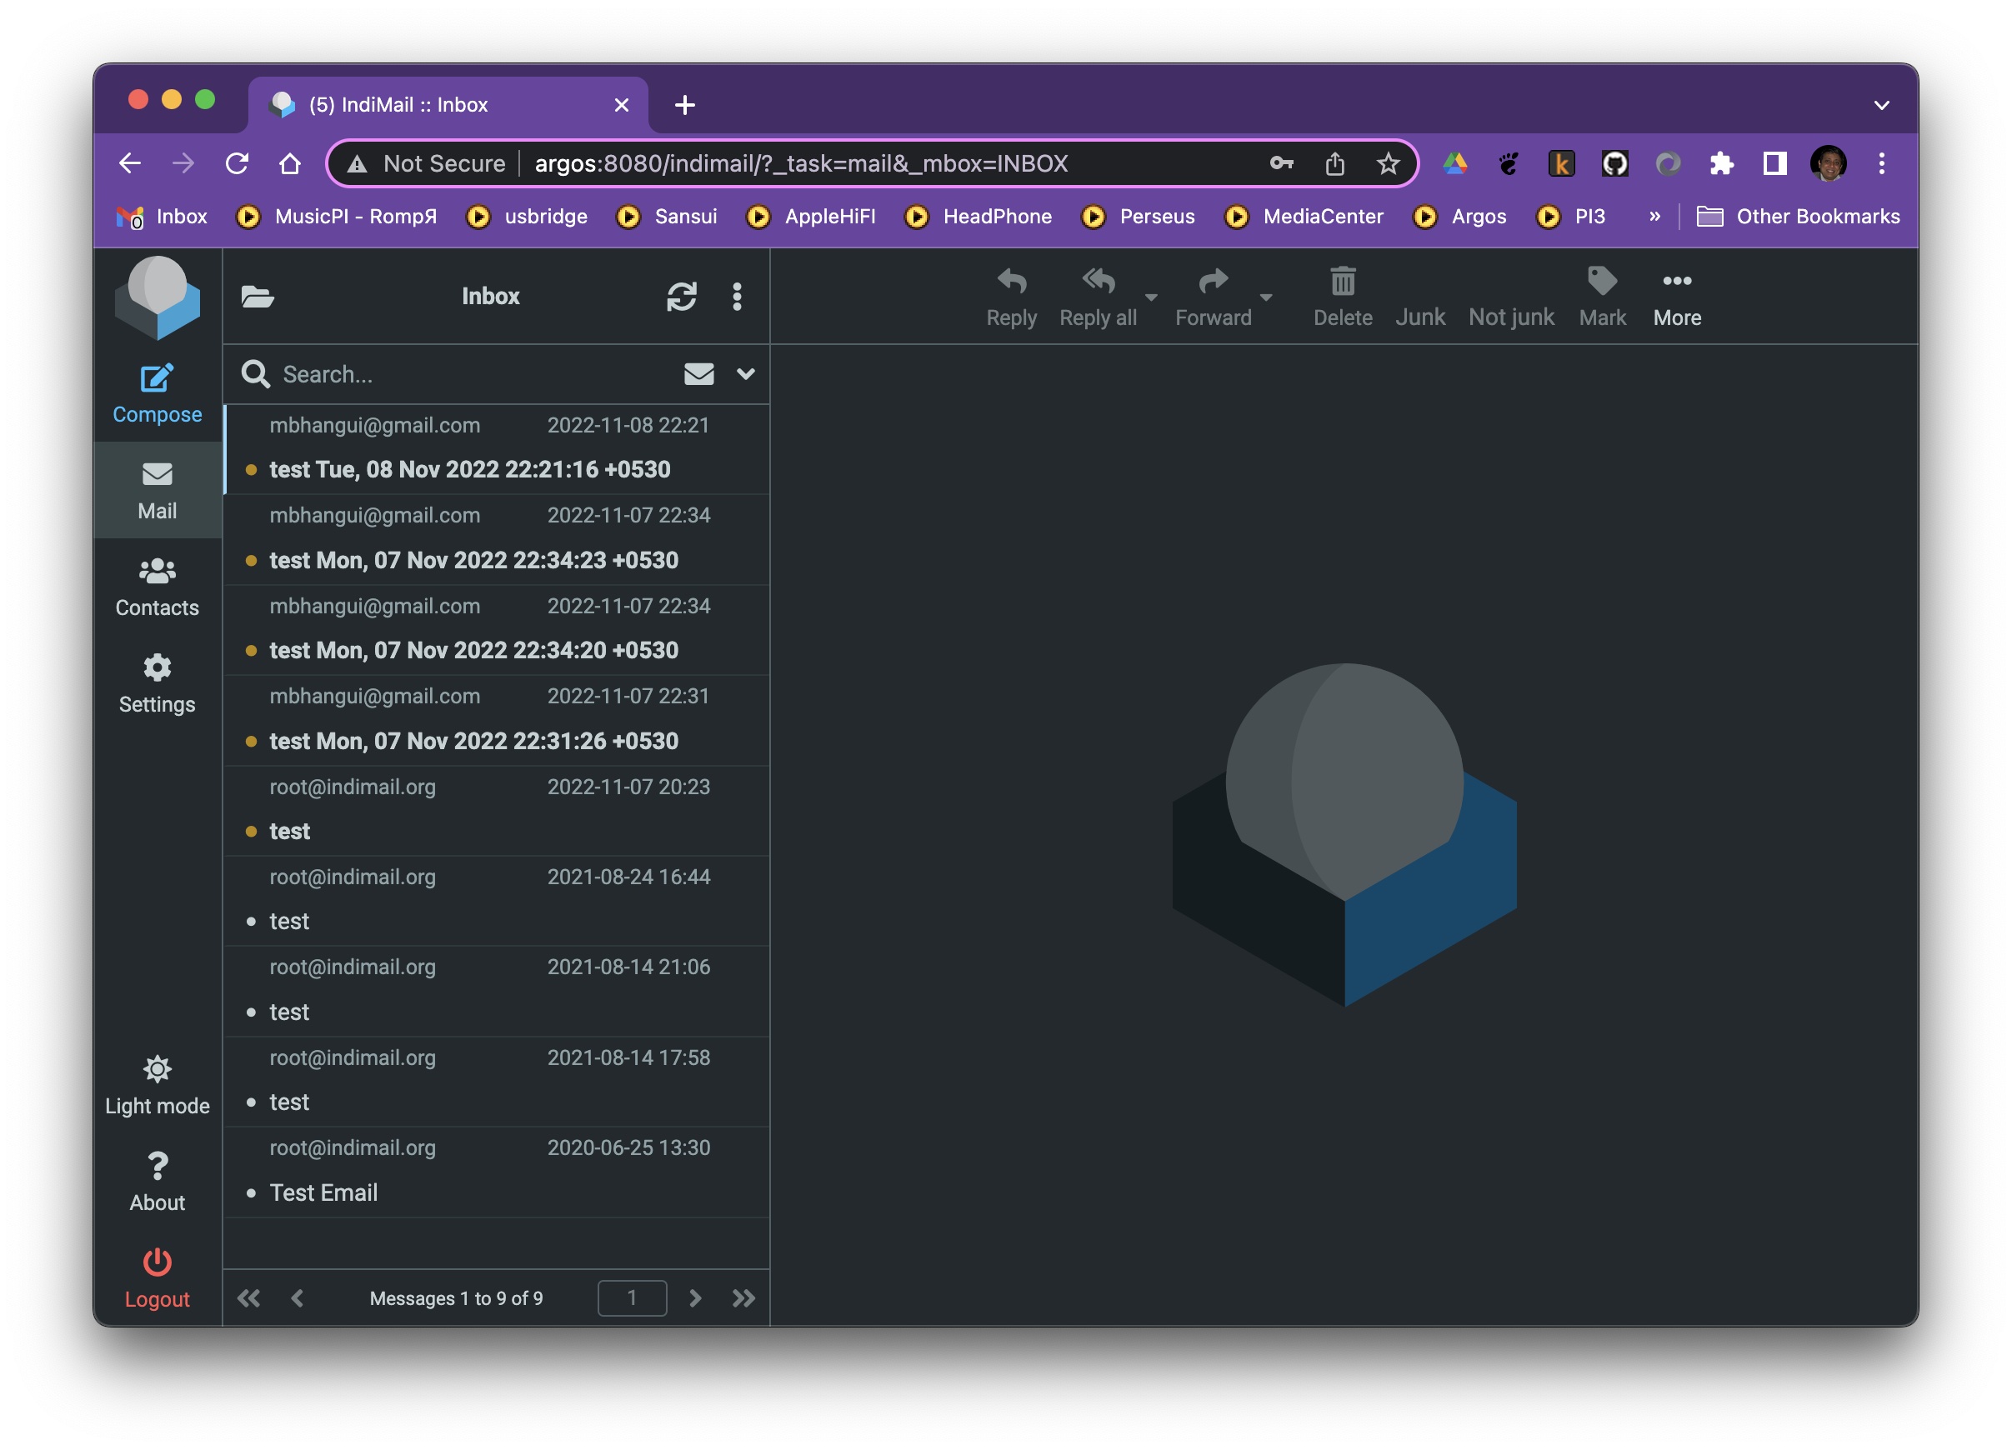Open the Google Drive extension icon
2012x1450 pixels.
1455,163
